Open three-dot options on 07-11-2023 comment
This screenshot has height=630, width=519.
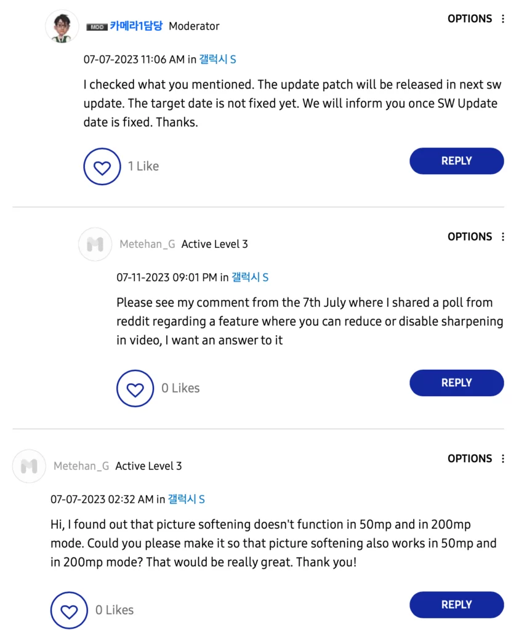pos(503,237)
